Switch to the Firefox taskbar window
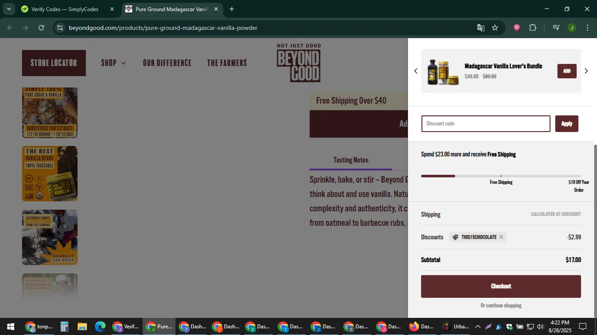The height and width of the screenshot is (335, 597). click(x=422, y=327)
